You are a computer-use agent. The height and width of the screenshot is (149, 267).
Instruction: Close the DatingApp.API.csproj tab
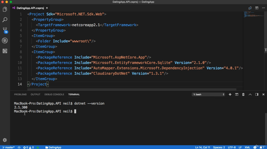pyautogui.click(x=47, y=8)
